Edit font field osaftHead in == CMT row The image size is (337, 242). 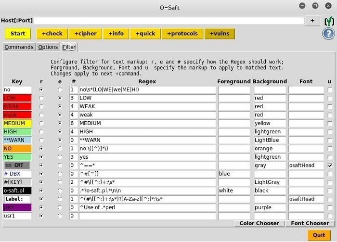tap(306, 166)
